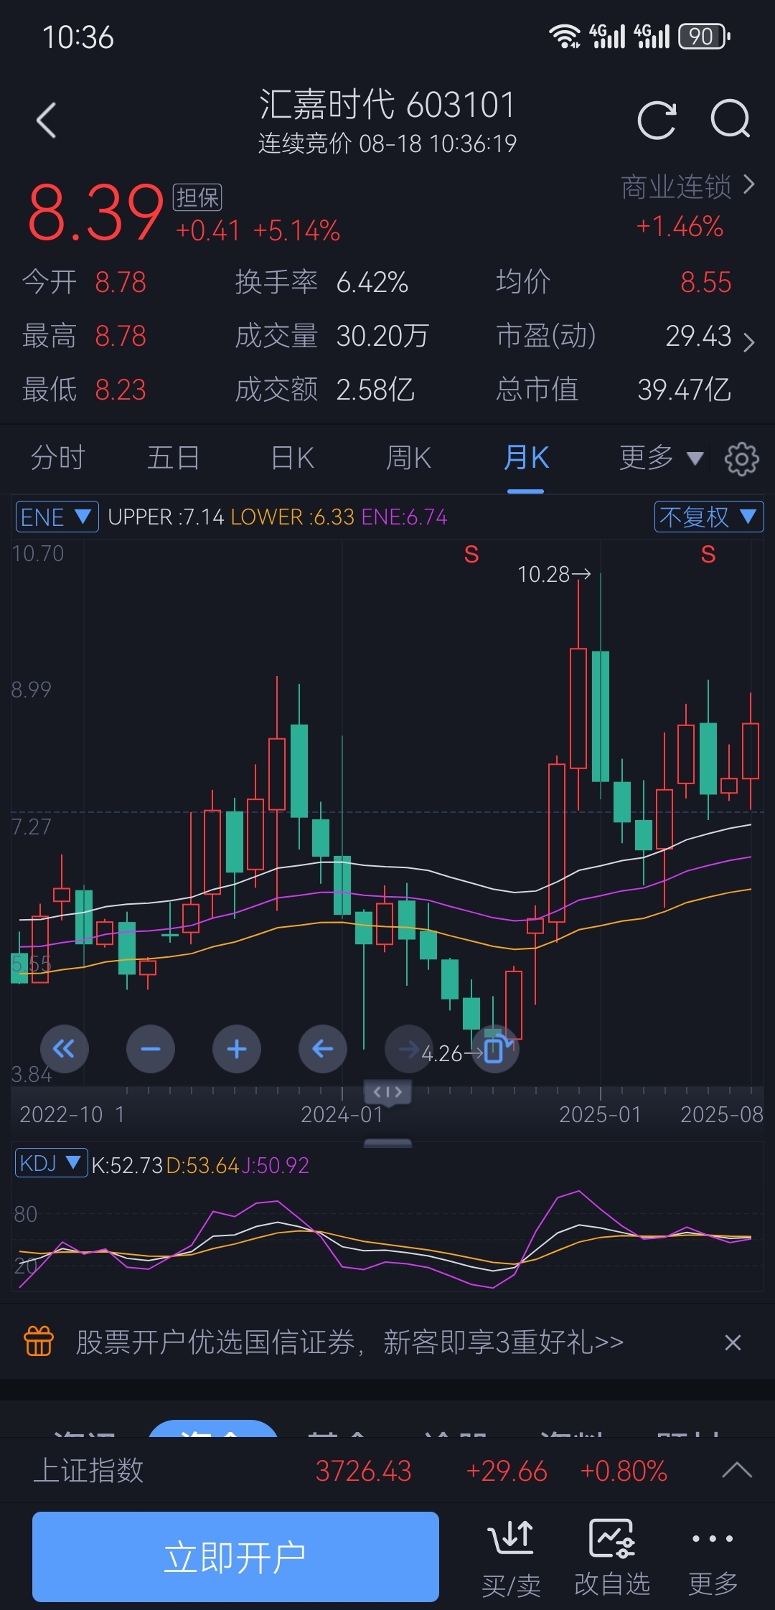The height and width of the screenshot is (1610, 775).
Task: Switch to 周K tab
Action: tap(408, 458)
